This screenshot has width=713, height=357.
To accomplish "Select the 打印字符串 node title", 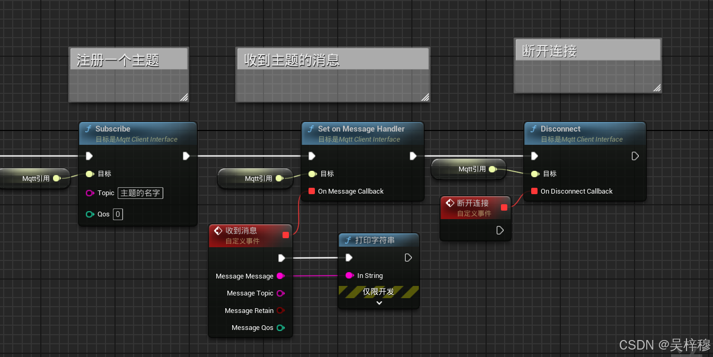I will pos(375,240).
